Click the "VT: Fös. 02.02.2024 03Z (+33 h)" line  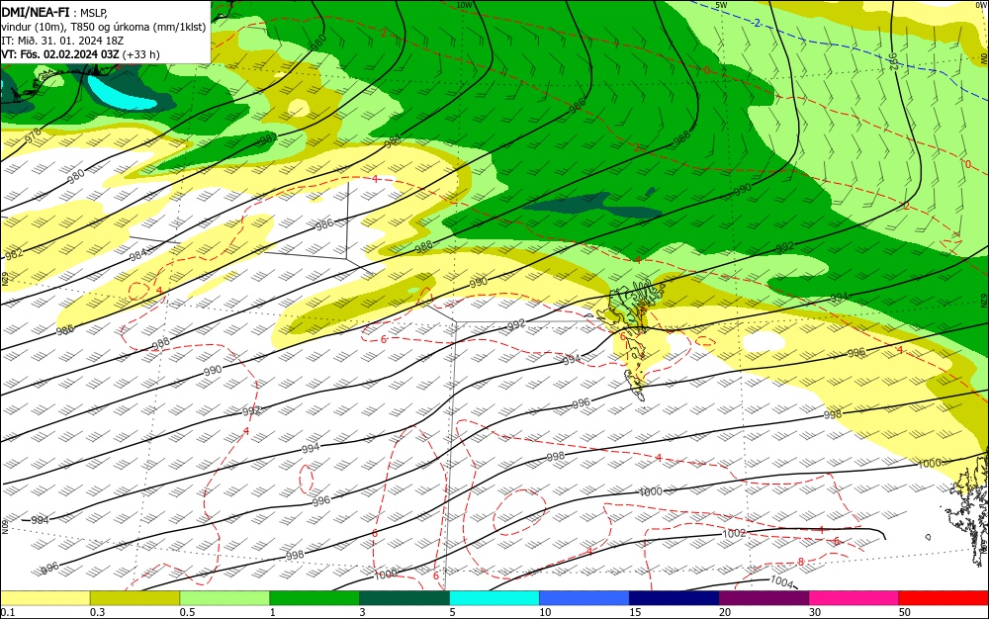(x=81, y=54)
